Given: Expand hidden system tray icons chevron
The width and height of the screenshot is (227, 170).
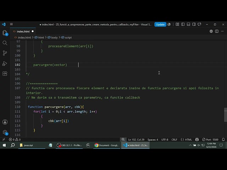Looking at the screenshot, I should [190, 145].
